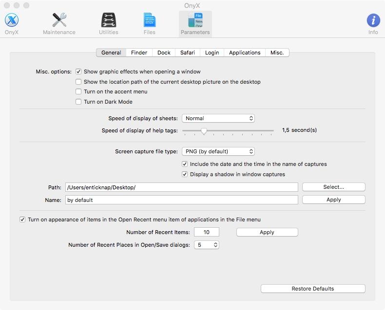Switch to the Safari tab
385x310 pixels.
pos(188,53)
